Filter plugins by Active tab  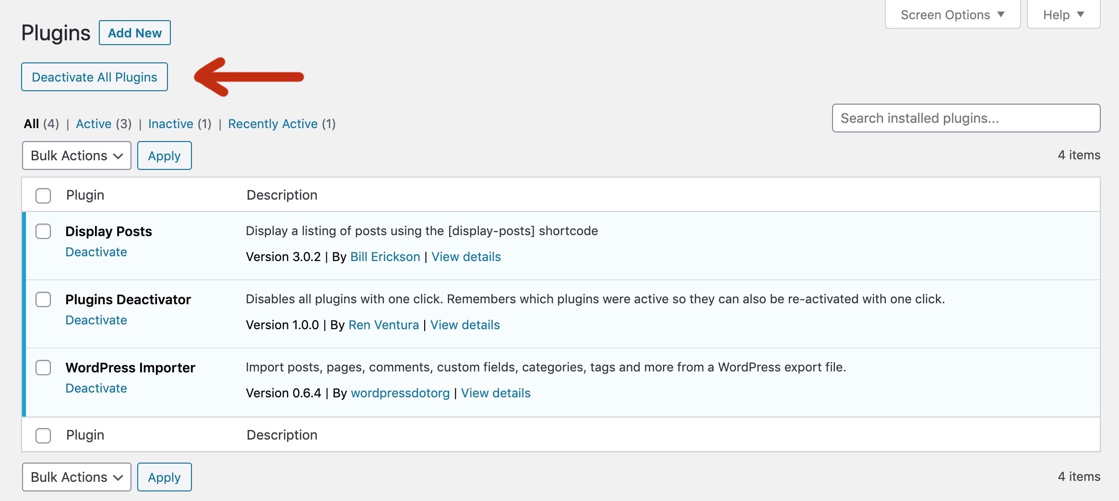pyautogui.click(x=94, y=124)
